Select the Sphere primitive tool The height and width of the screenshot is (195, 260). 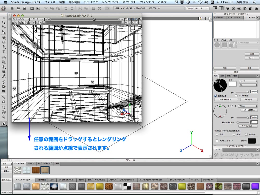coord(4,42)
